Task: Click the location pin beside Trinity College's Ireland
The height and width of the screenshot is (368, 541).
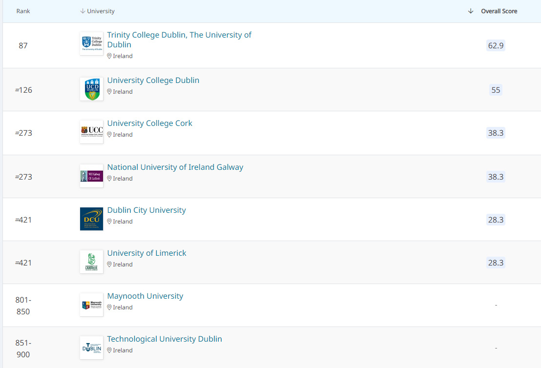Action: pyautogui.click(x=109, y=56)
